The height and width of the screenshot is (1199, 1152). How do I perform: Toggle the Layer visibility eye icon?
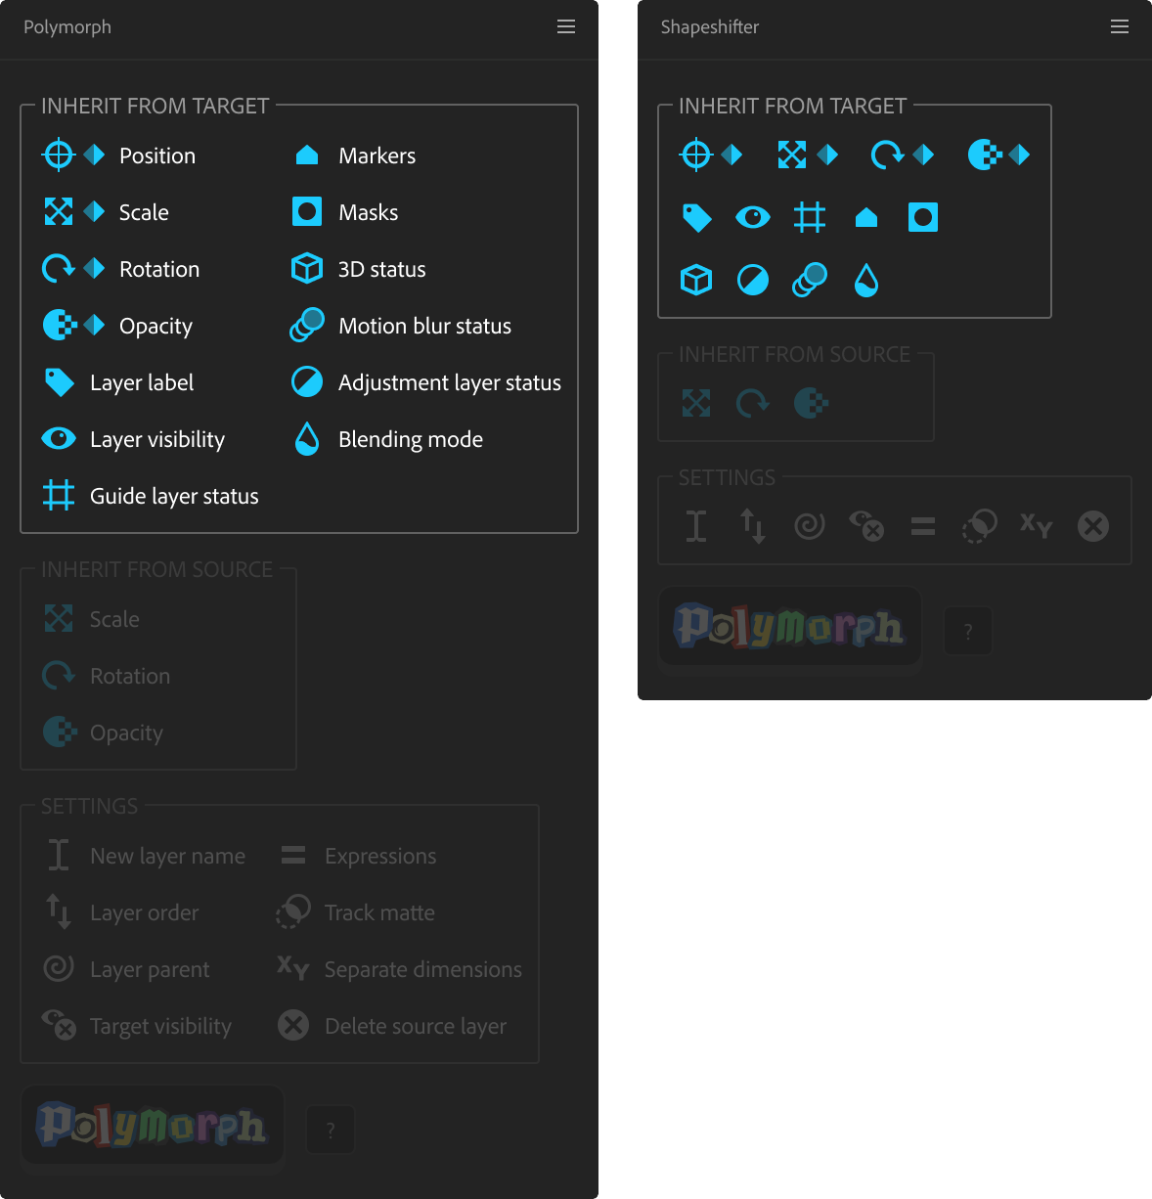click(58, 439)
